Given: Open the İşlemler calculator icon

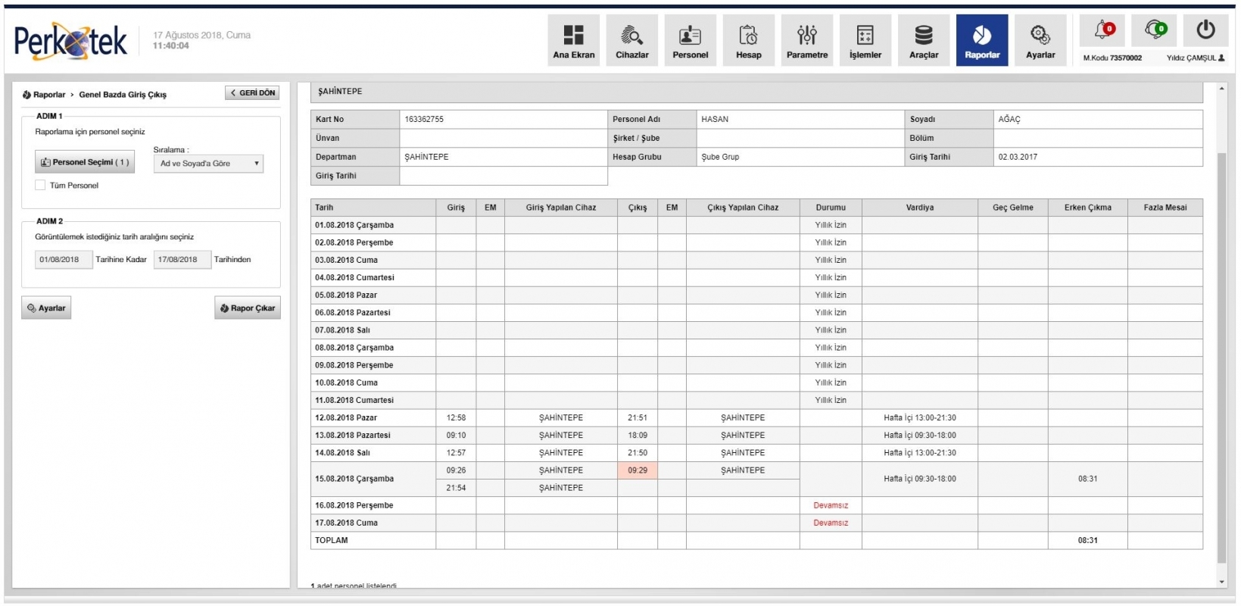Looking at the screenshot, I should [865, 40].
